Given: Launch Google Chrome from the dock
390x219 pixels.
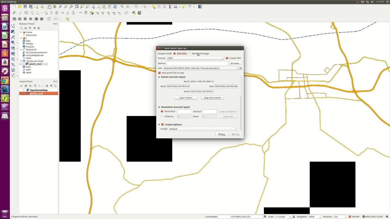Looking at the screenshot, I should pos(5,81).
